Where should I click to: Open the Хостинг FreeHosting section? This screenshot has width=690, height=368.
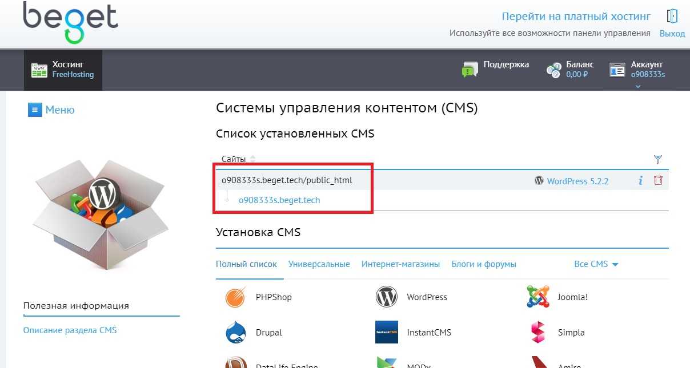pyautogui.click(x=63, y=70)
